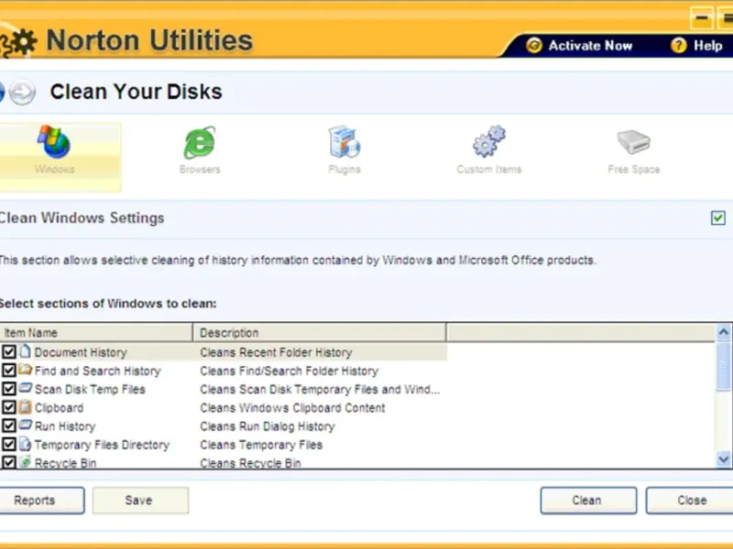
Task: Click the Help question mark icon
Action: (678, 45)
